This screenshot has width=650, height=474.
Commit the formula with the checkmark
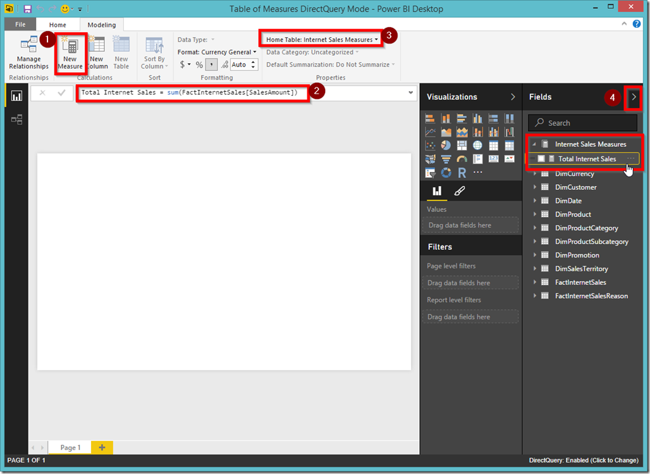point(62,92)
